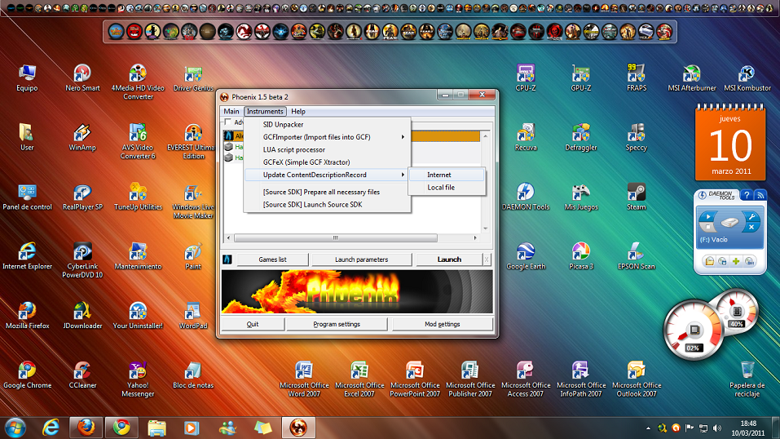Open the Main menu in Phoenix
The image size is (780, 439).
click(x=231, y=111)
